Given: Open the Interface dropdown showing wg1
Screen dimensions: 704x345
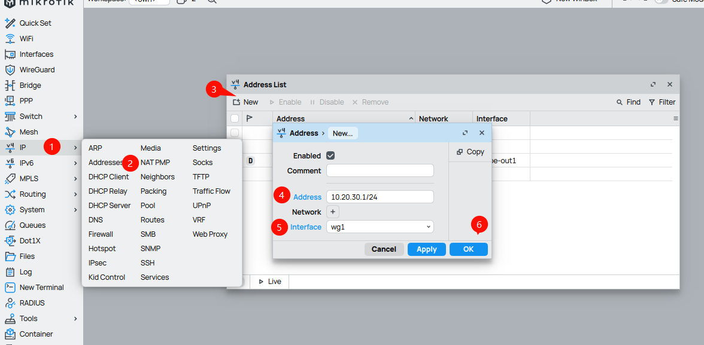Looking at the screenshot, I should [x=380, y=227].
